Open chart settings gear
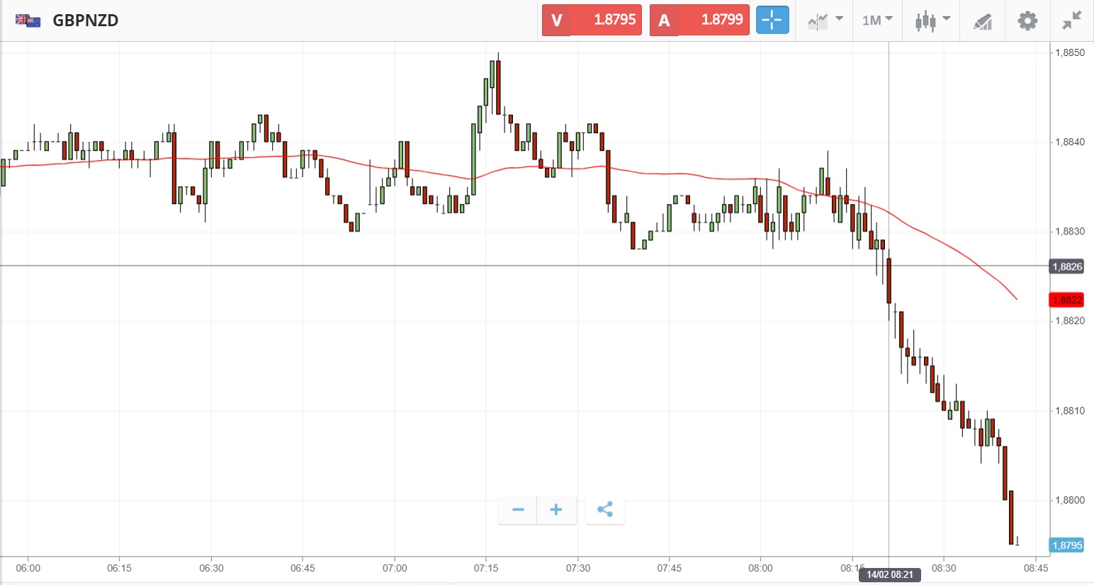Image resolution: width=1094 pixels, height=585 pixels. pyautogui.click(x=1027, y=21)
